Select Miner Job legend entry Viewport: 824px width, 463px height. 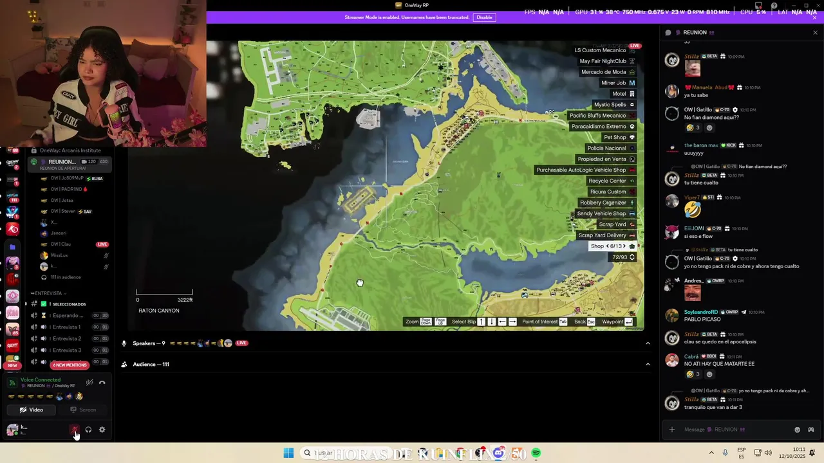tap(617, 83)
